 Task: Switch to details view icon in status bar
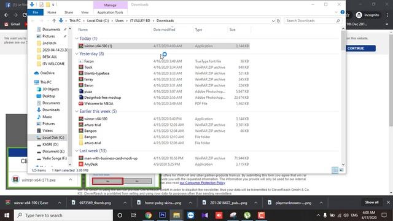pos(335,170)
